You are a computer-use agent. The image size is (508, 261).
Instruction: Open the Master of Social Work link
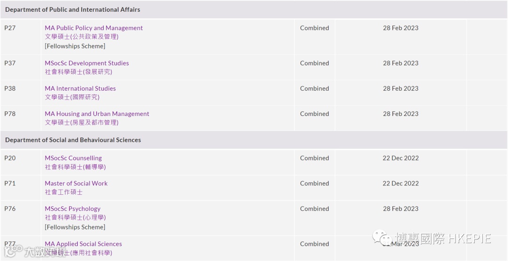[x=76, y=184]
